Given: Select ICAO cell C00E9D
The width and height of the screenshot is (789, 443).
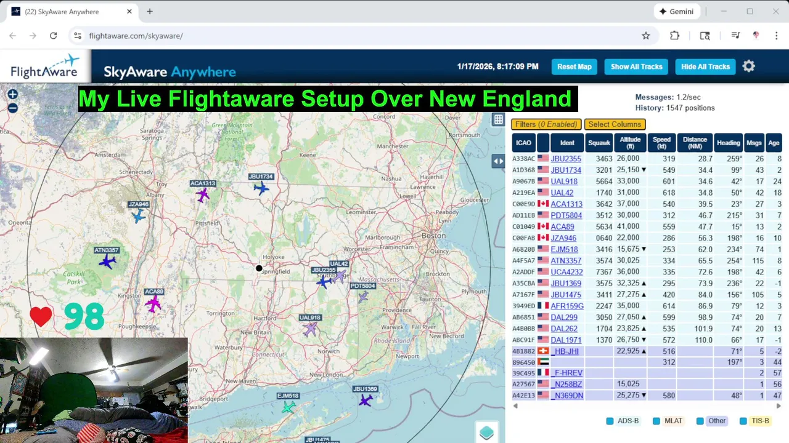Looking at the screenshot, I should pos(523,204).
